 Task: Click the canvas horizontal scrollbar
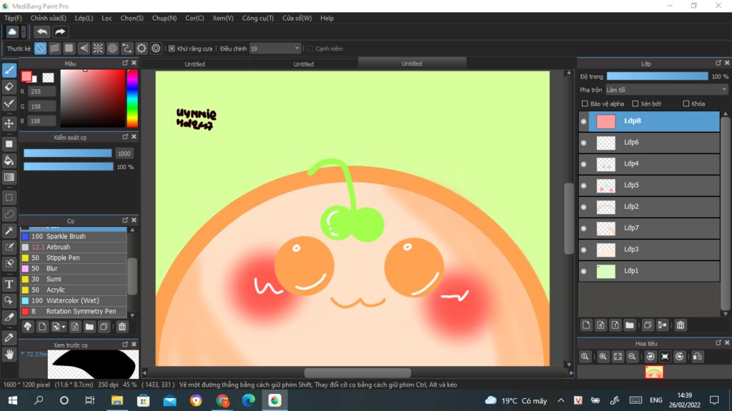[x=357, y=372]
